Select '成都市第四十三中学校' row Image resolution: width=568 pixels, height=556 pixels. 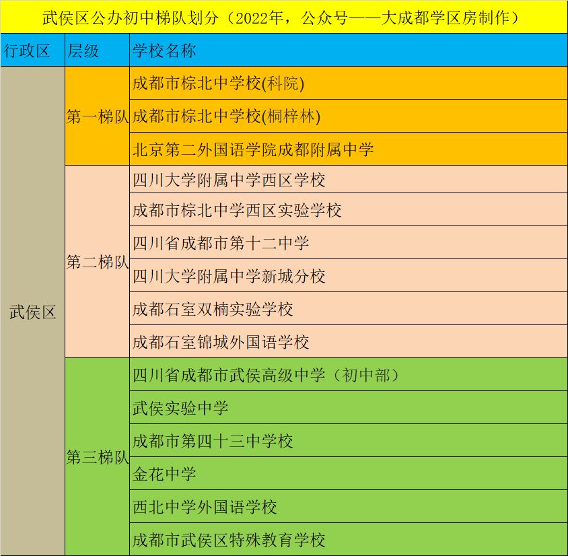349,440
